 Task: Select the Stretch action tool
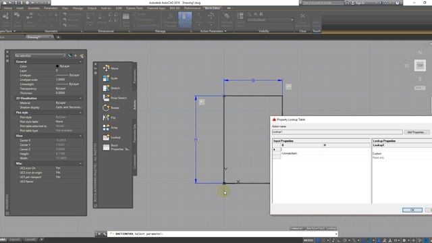(x=111, y=88)
